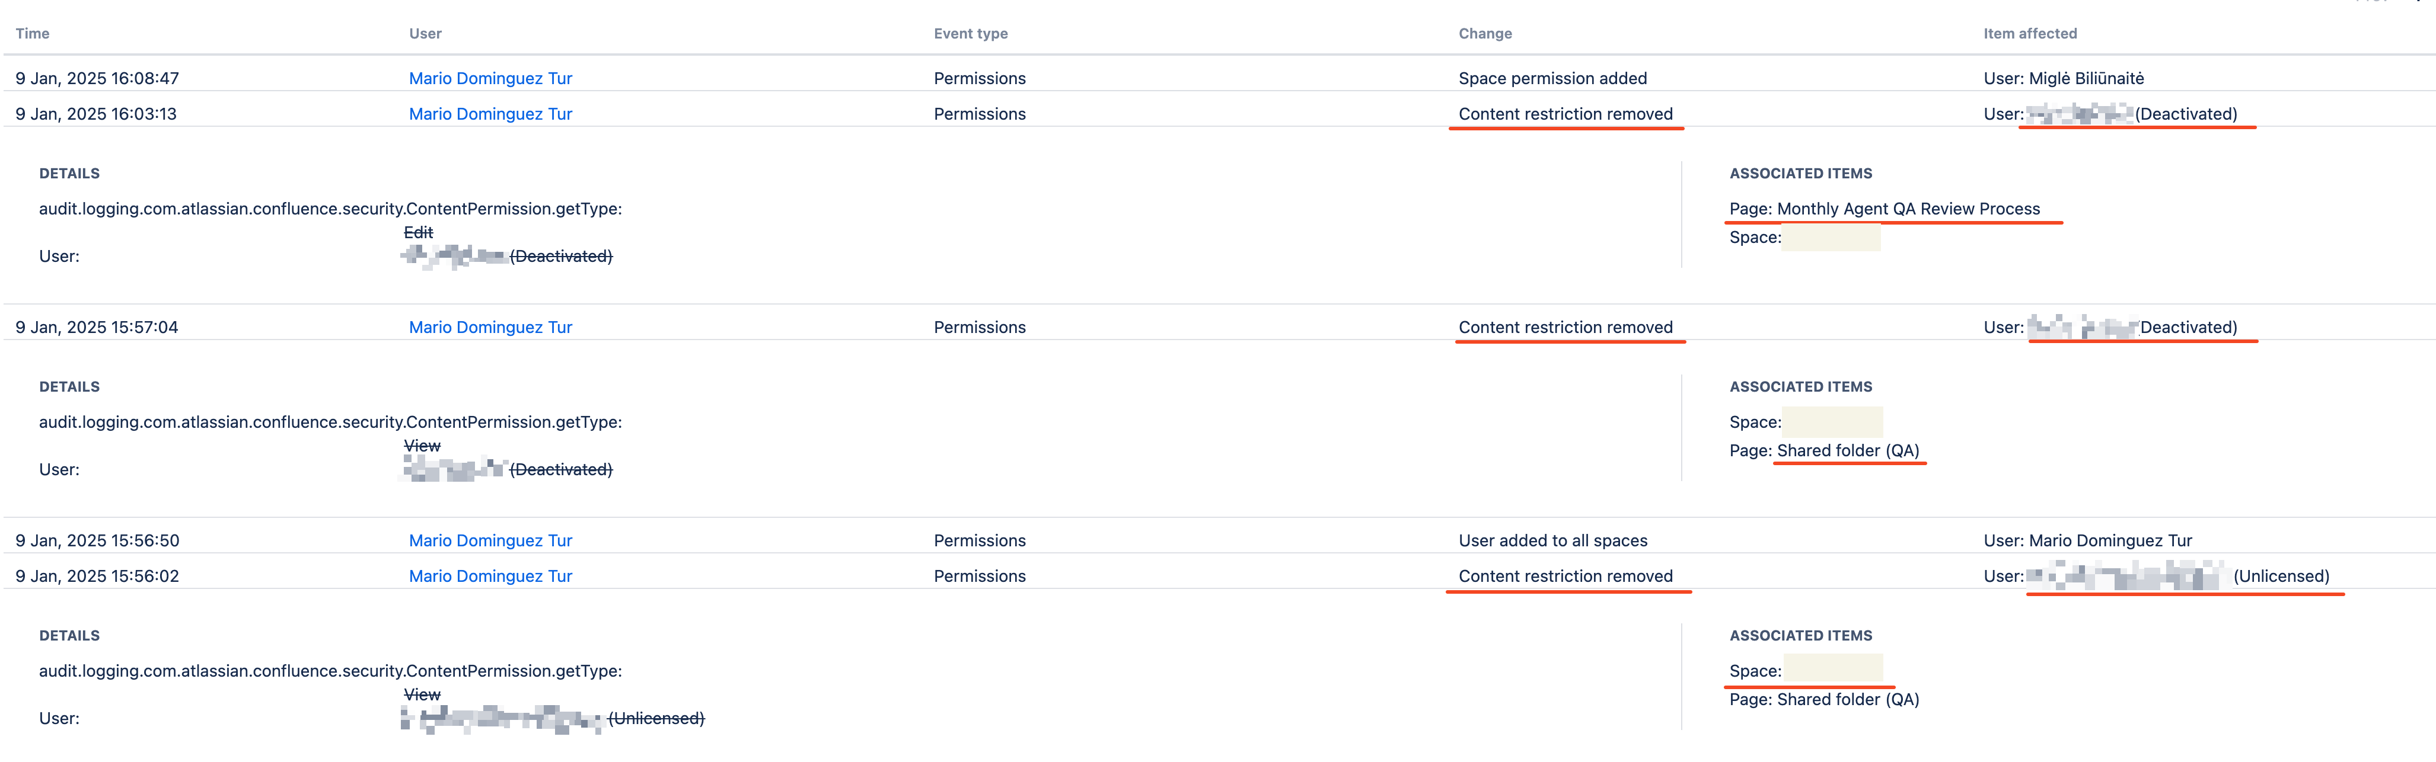Viewport: 2436px width, 762px height.
Task: Click Shared folder (QA) page under 15:56:02 entry
Action: click(x=1848, y=700)
